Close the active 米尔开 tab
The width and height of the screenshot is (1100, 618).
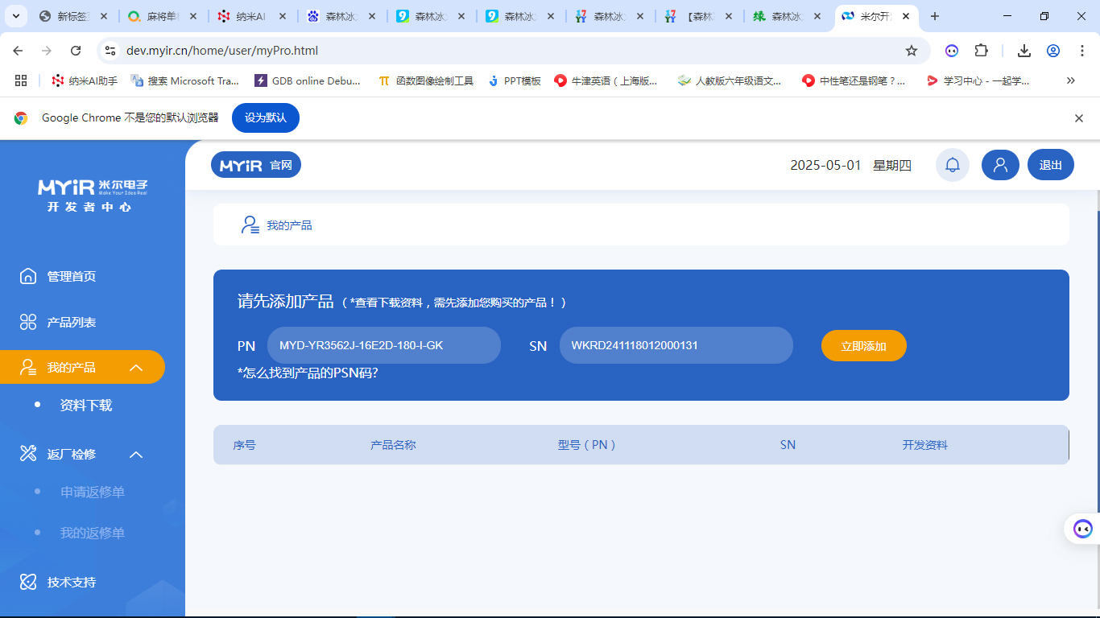[x=906, y=16]
